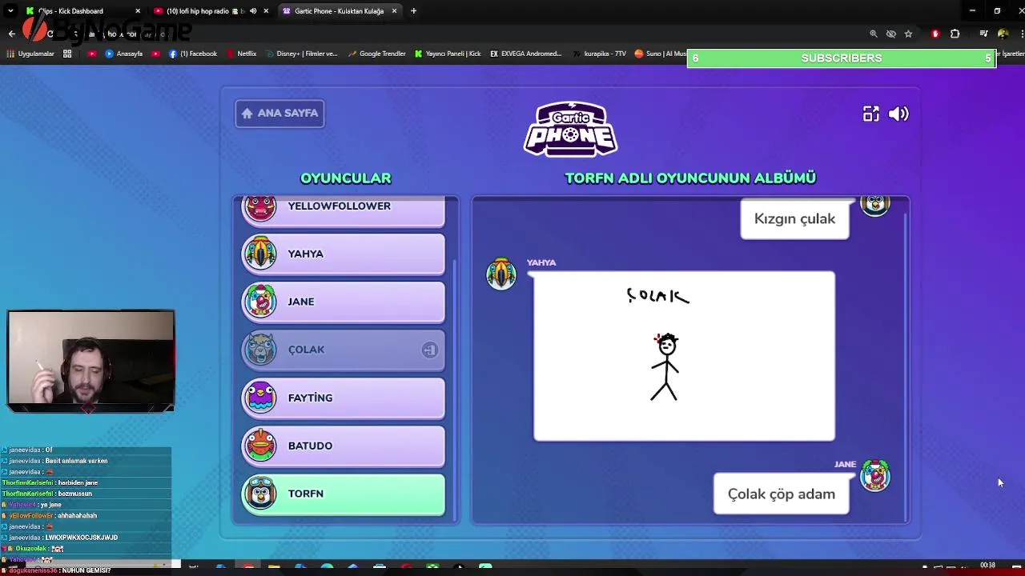Close the lofi hip hop radio tab

(266, 11)
